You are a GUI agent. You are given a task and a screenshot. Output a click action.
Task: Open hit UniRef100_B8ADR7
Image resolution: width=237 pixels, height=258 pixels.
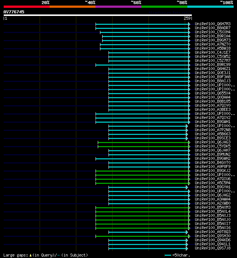click(213, 28)
